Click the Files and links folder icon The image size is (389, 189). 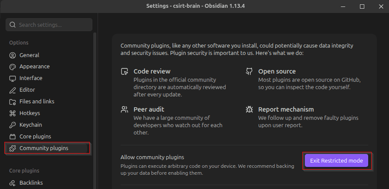pos(13,101)
